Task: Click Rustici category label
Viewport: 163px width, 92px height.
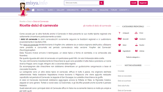Action: [x=142, y=45]
